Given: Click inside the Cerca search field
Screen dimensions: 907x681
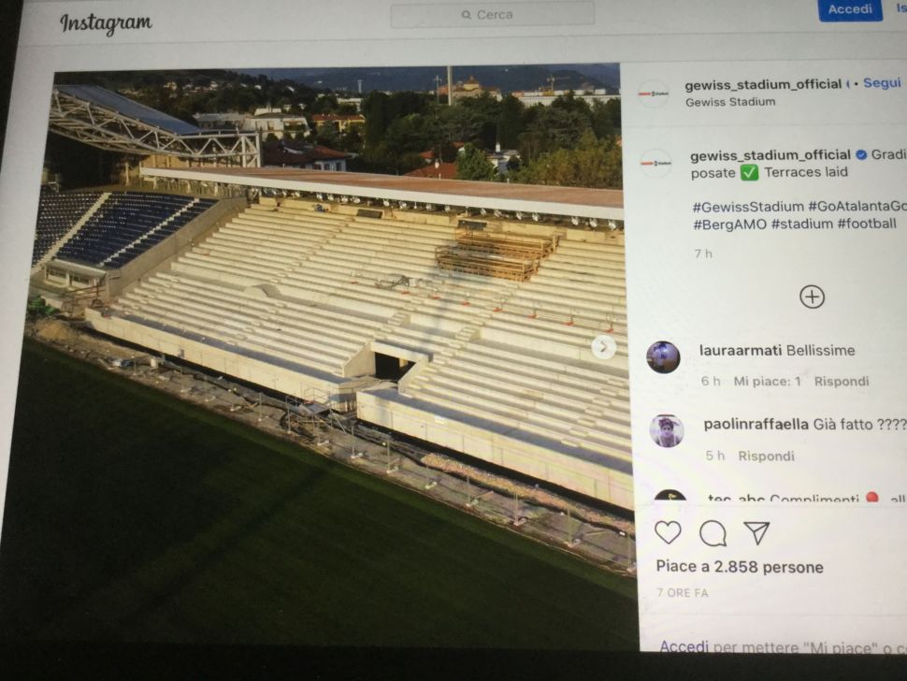Looking at the screenshot, I should point(496,14).
